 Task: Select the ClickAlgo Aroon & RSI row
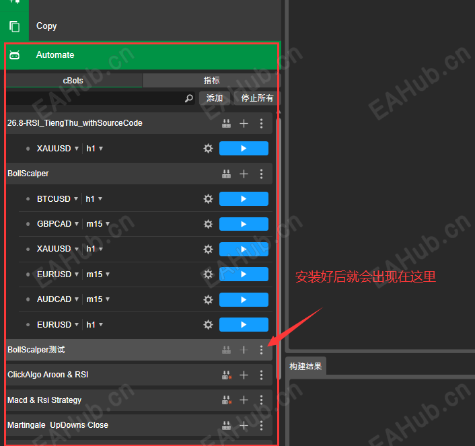point(139,375)
